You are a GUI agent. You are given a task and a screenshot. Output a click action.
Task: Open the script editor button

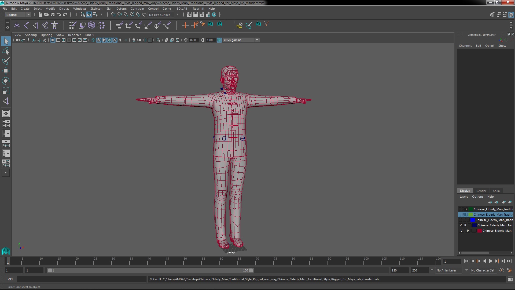pyautogui.click(x=510, y=279)
